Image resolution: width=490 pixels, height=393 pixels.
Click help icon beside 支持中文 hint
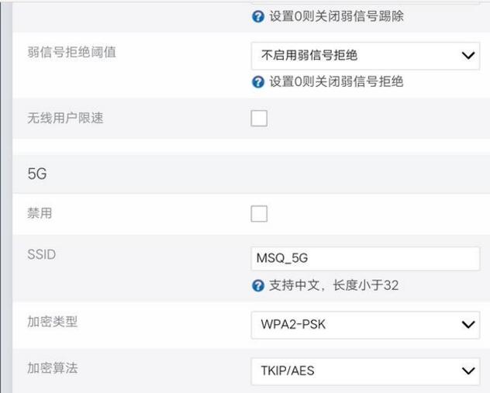tap(258, 286)
